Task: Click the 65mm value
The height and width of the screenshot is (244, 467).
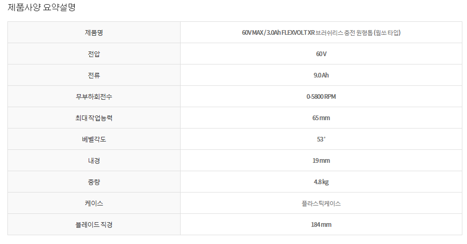Action: click(321, 118)
